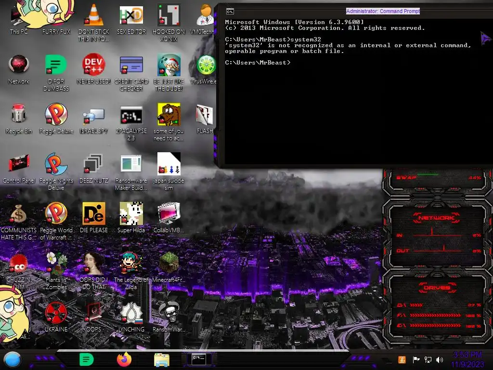Switch to Command Prompt taskbar button
The height and width of the screenshot is (370, 493).
(x=199, y=359)
